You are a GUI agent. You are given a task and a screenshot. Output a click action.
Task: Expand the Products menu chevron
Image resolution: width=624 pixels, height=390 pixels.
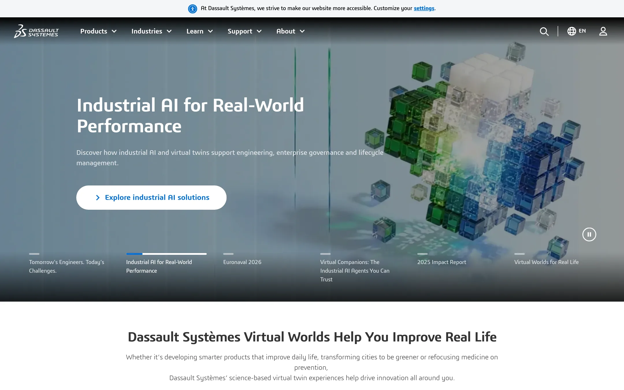(114, 31)
